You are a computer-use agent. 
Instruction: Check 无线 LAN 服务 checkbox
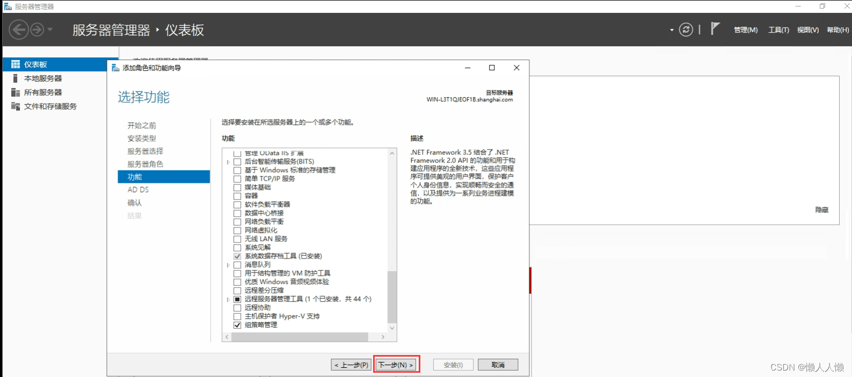[x=237, y=239]
